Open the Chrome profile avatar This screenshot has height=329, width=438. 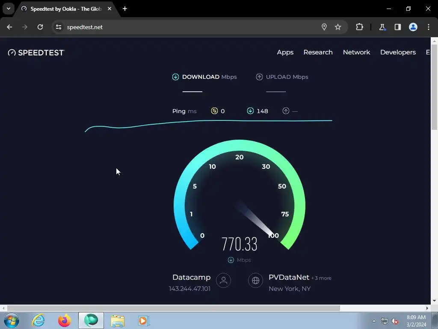(x=413, y=27)
